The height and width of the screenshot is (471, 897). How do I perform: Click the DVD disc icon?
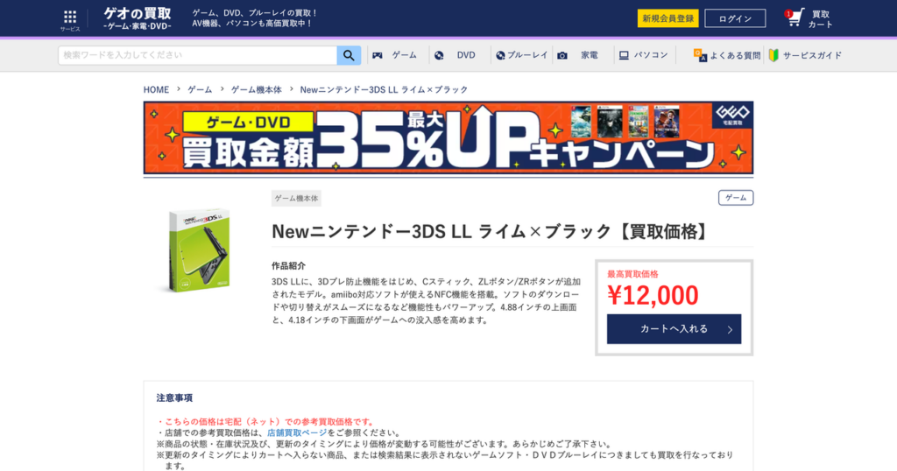click(x=439, y=55)
